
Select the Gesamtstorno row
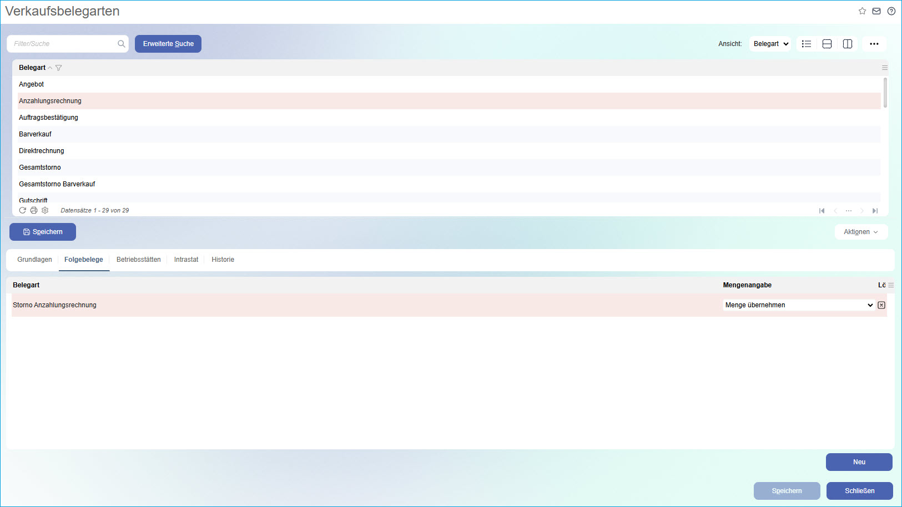[449, 168]
